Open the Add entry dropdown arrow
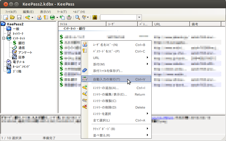The height and width of the screenshot is (141, 226). coord(32,17)
